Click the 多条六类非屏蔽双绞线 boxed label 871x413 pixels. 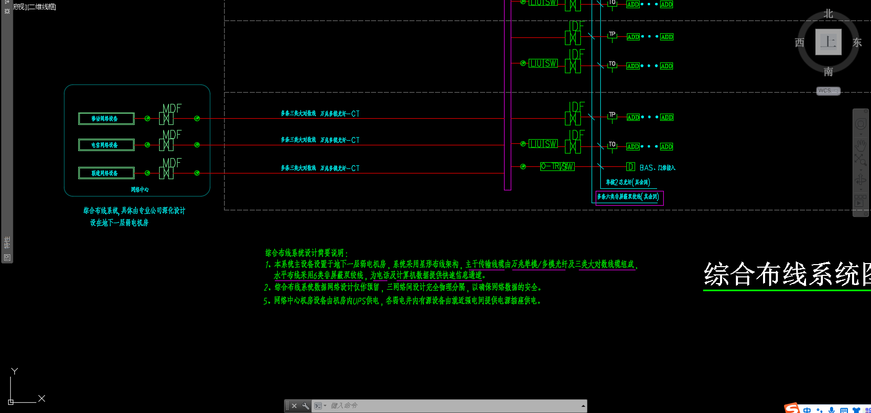coord(629,198)
